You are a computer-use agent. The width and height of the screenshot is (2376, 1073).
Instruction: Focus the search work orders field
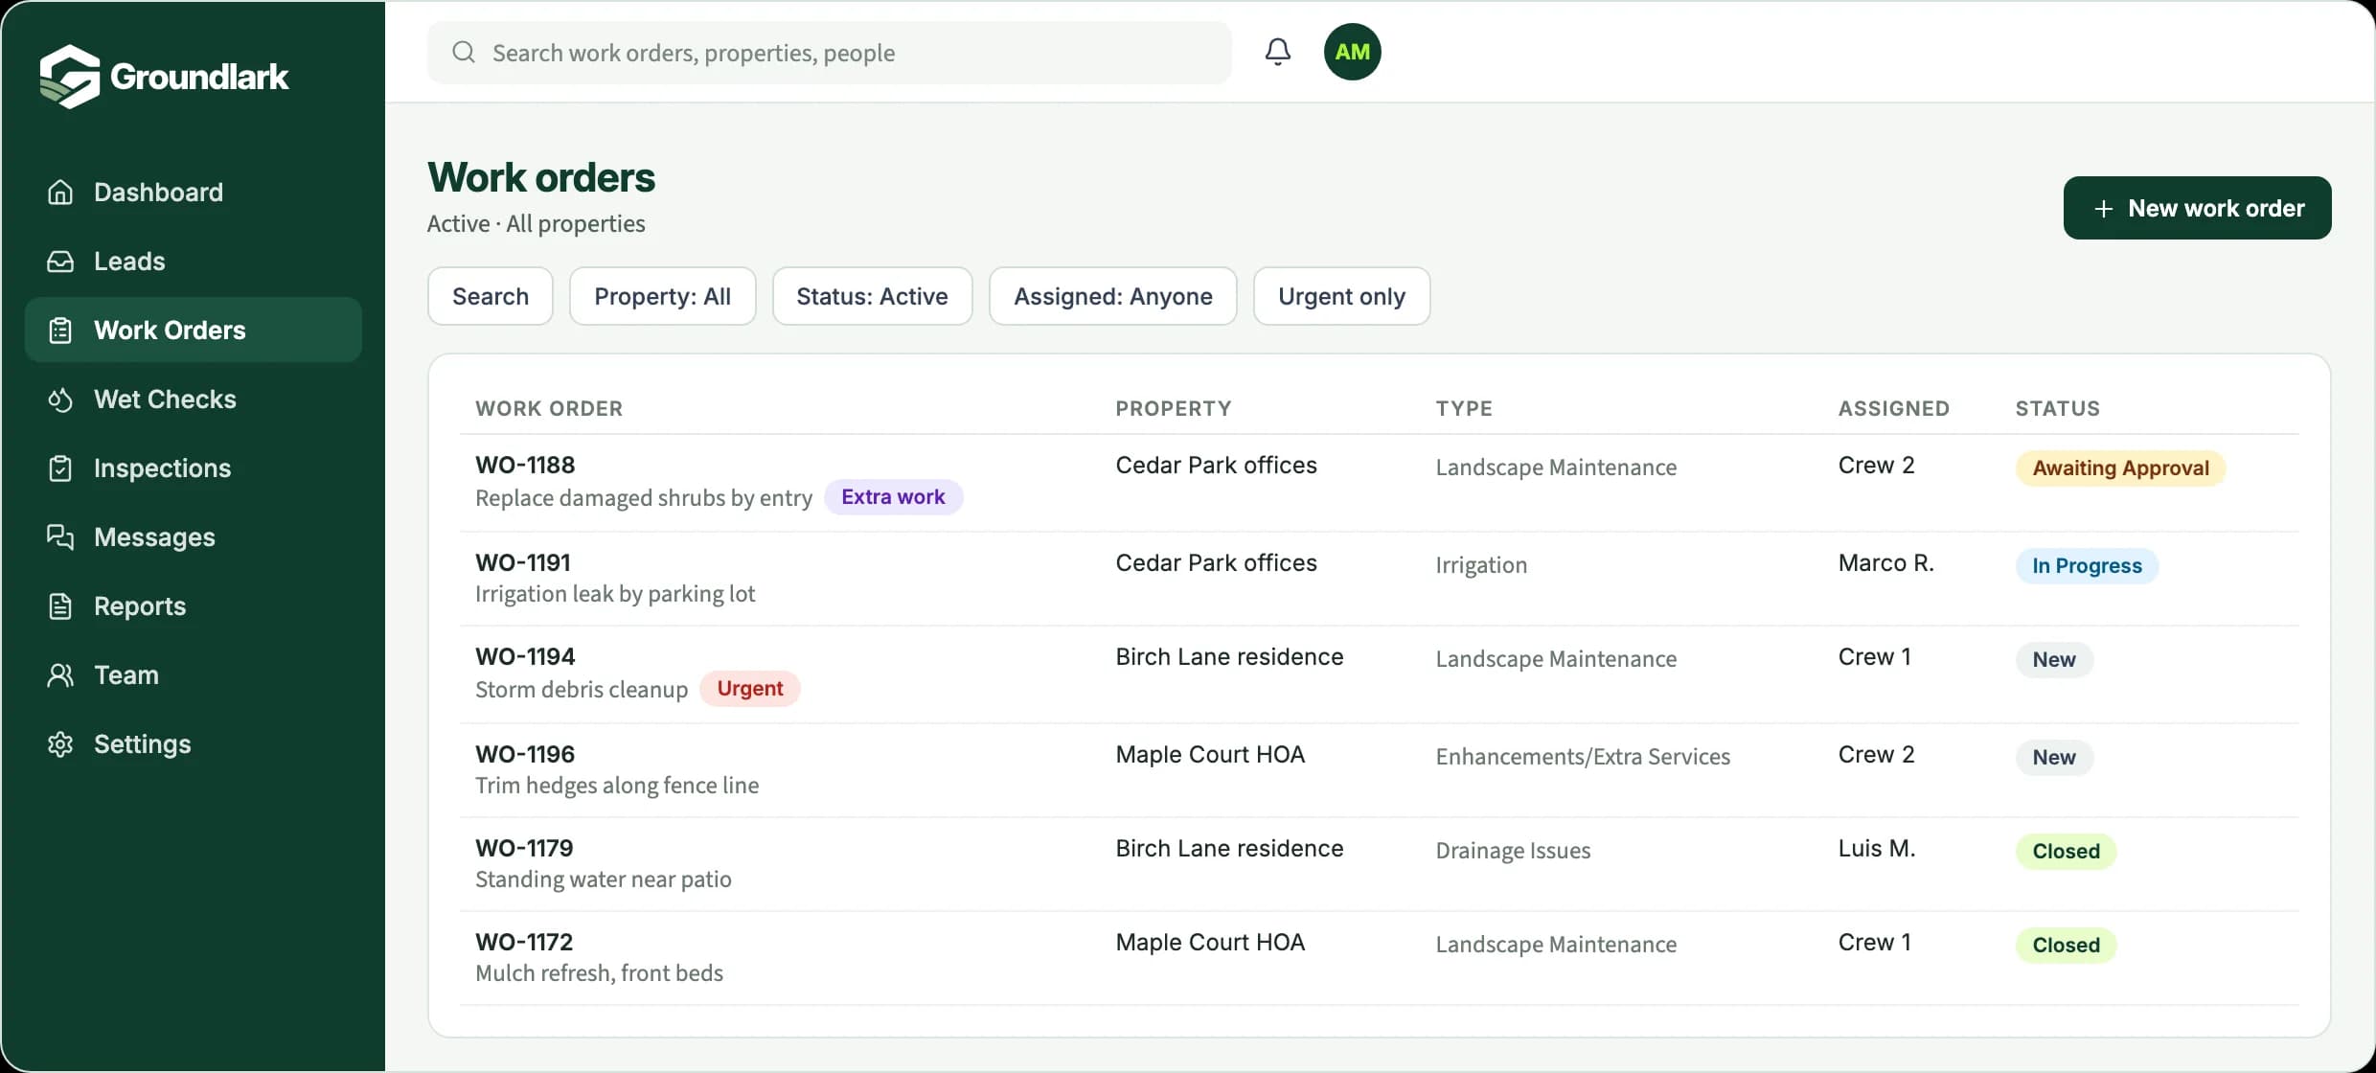click(x=829, y=53)
